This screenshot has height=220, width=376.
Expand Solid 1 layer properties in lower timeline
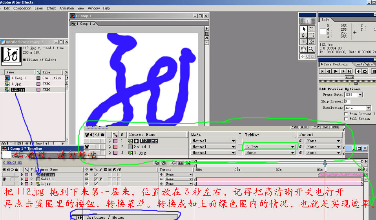point(22,179)
